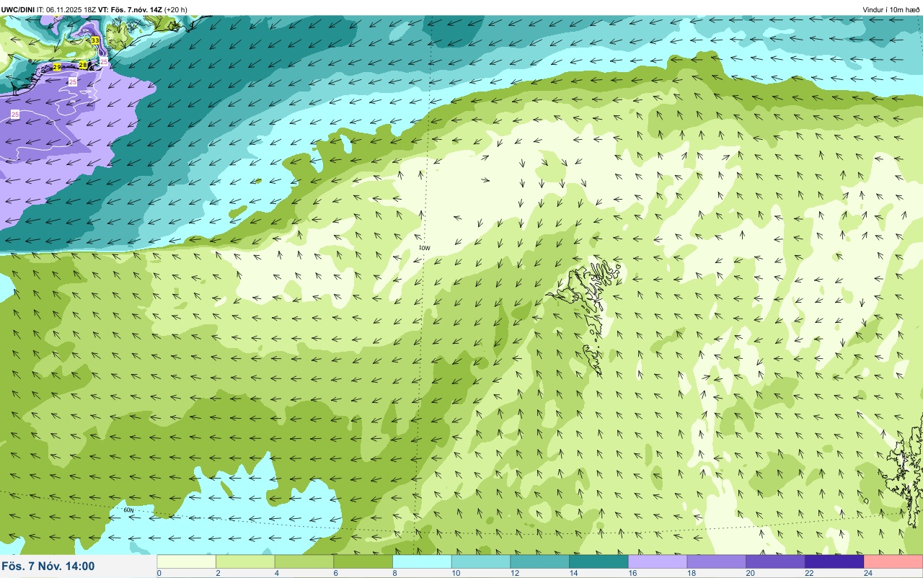
Task: Click the 'Fös. 7 Nóv. 14:00' timestamp
Action: point(48,566)
